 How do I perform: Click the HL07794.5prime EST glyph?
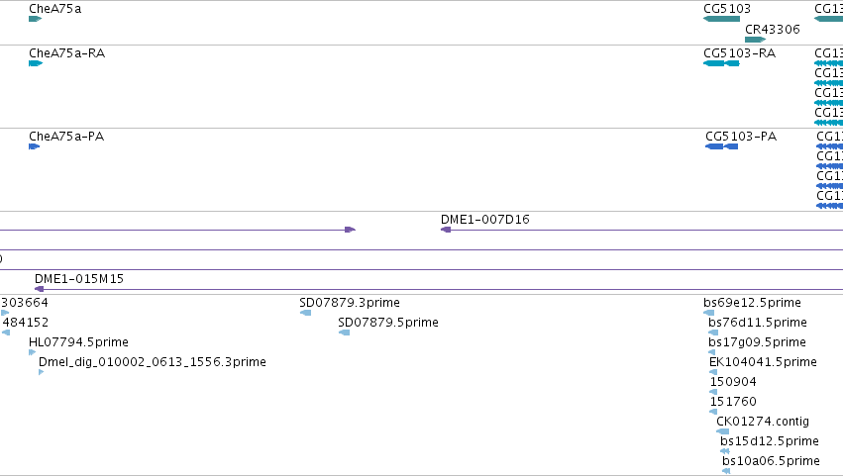pos(33,352)
